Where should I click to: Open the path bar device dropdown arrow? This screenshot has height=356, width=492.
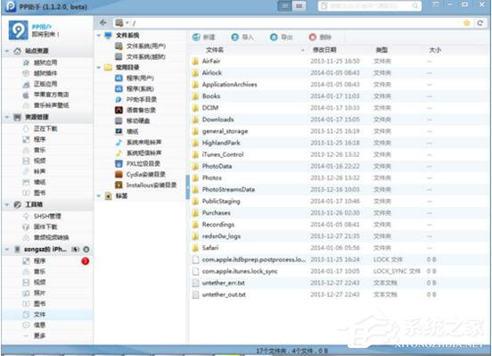[x=127, y=23]
